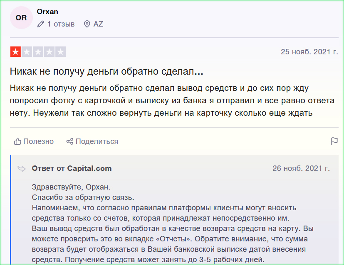The image size is (344, 265).
Task: Click the flag icon to report the review
Action: click(x=334, y=141)
